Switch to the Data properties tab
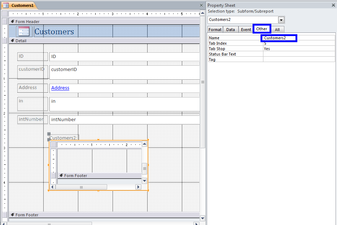 231,30
